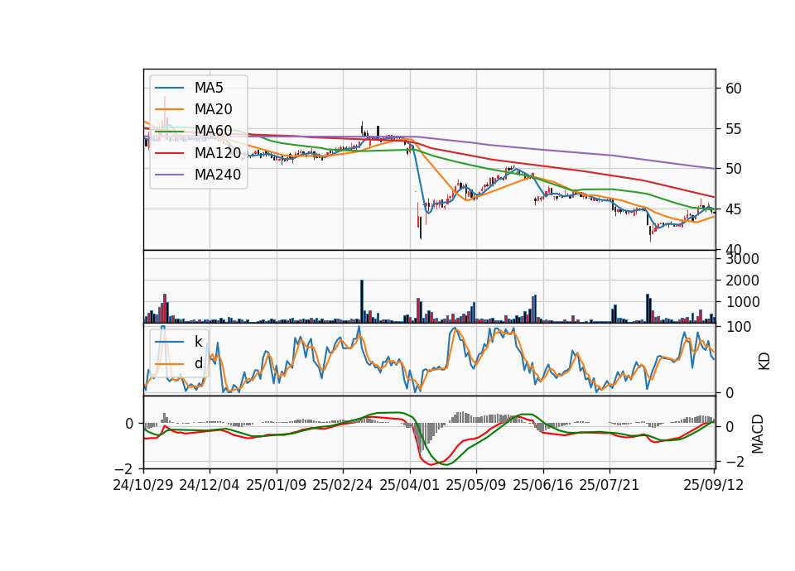Click the MACD axis title
The width and height of the screenshot is (795, 571).
758,434
